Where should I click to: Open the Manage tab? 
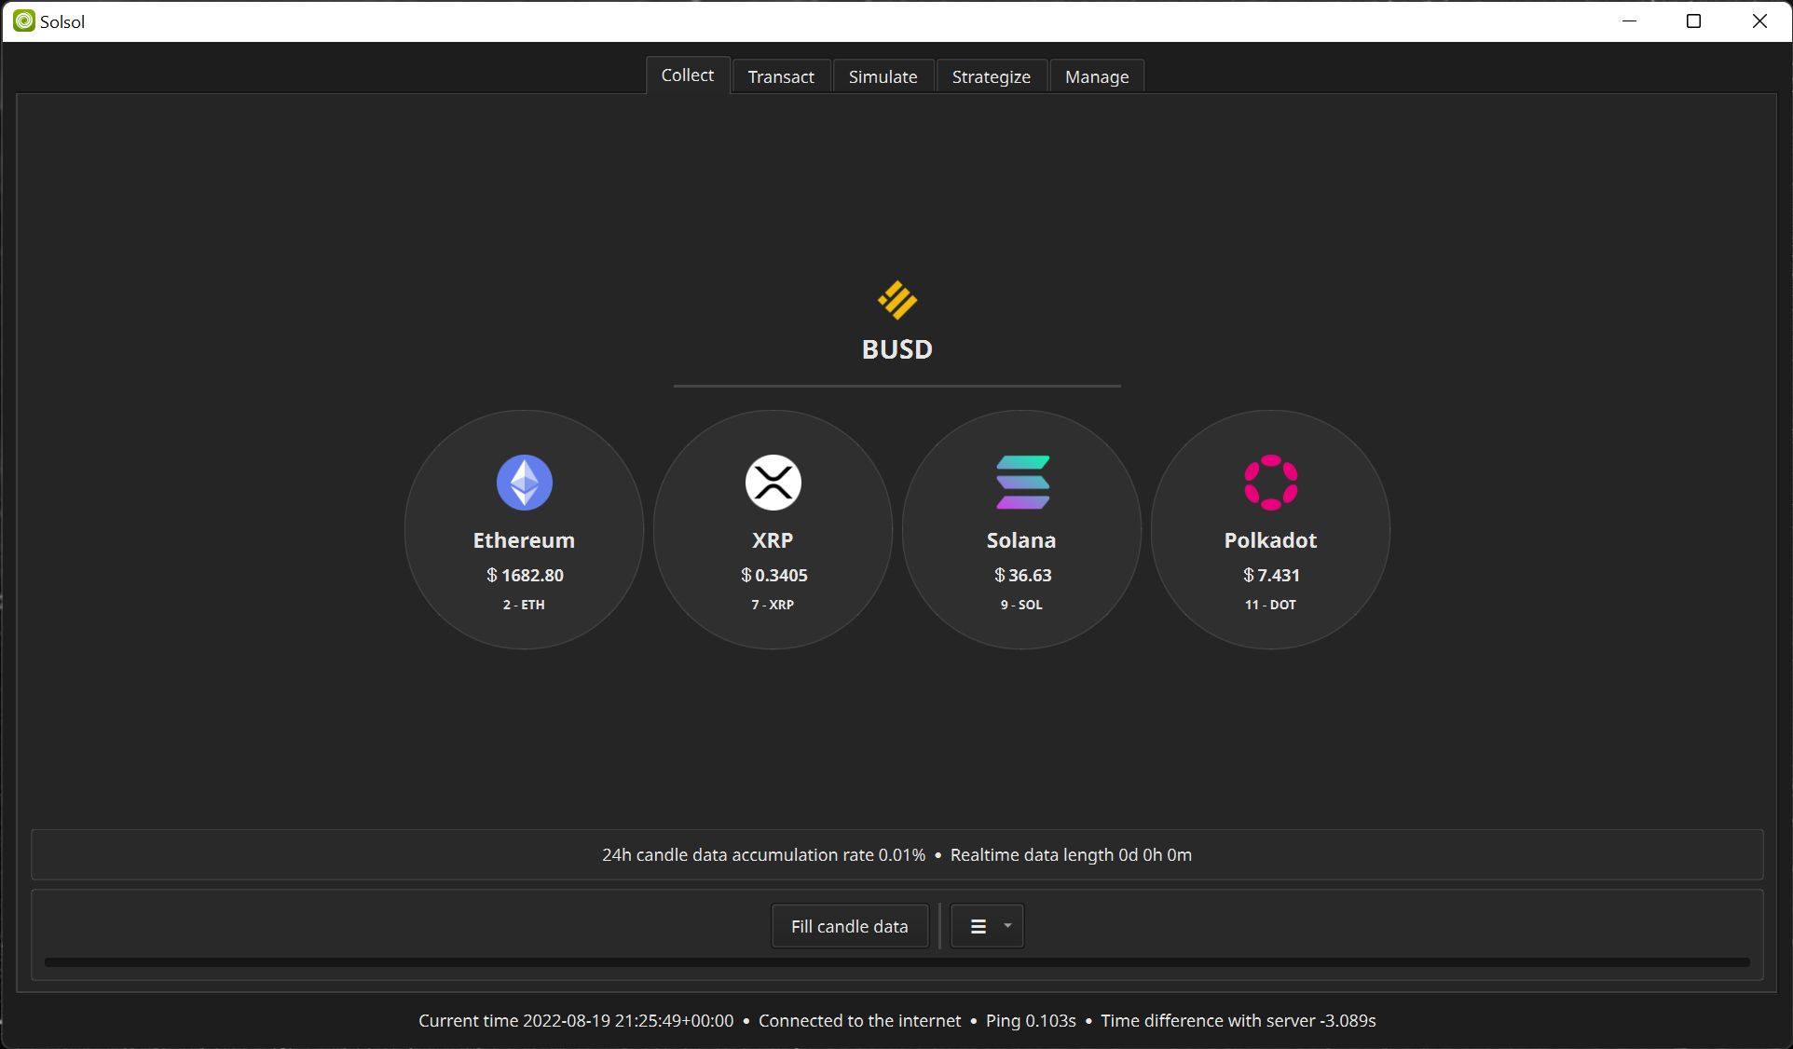[1097, 76]
